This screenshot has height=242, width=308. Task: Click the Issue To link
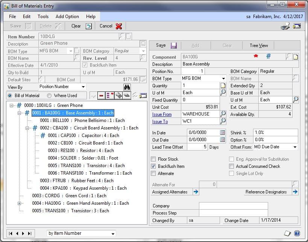pyautogui.click(x=160, y=122)
